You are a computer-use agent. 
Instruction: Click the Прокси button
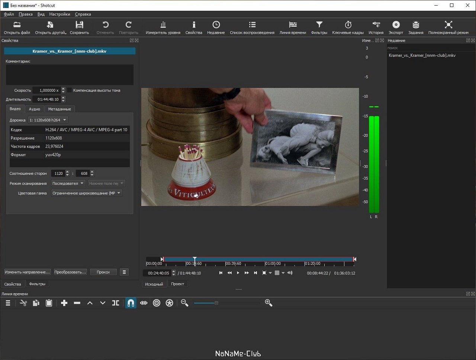pos(103,272)
